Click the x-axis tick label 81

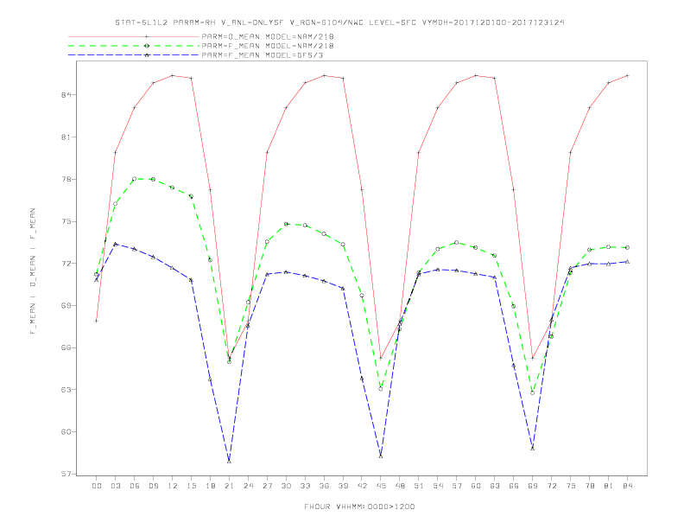[x=609, y=486]
